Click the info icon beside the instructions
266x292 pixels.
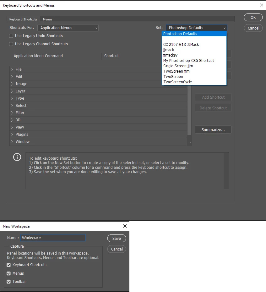pos(17,157)
